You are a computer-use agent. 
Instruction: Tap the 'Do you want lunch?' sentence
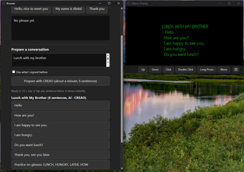click(x=60, y=145)
